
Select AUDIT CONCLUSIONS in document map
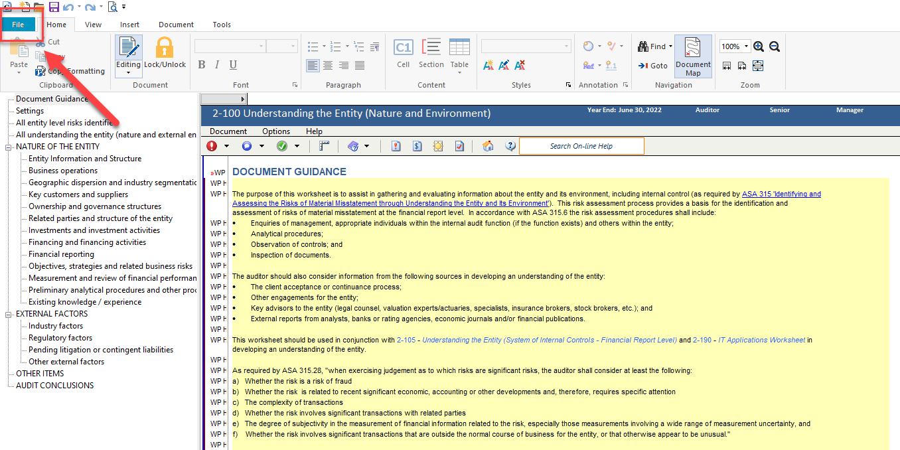tap(55, 386)
